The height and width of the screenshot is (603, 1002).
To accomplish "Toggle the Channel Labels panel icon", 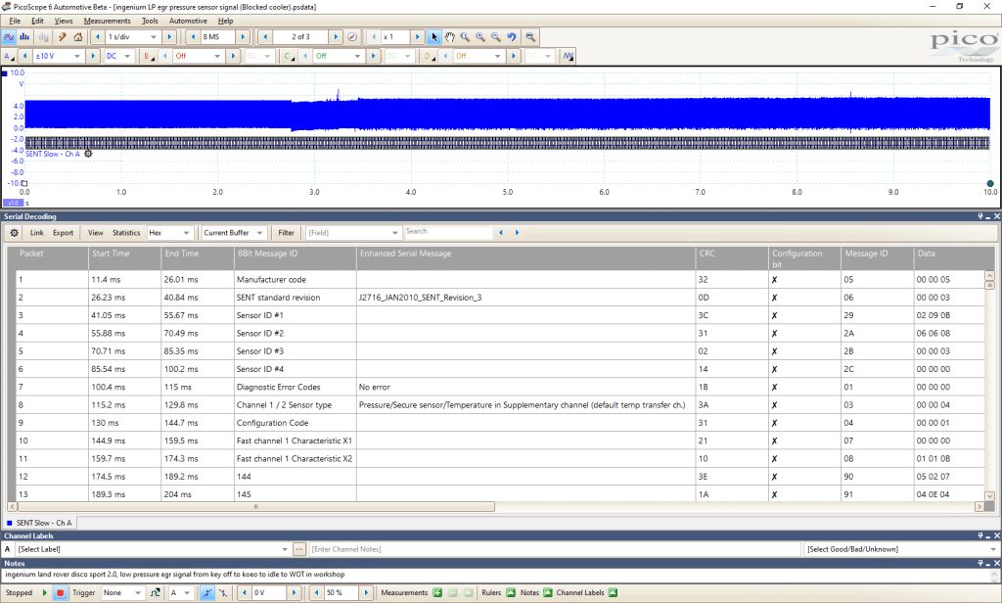I will (613, 593).
